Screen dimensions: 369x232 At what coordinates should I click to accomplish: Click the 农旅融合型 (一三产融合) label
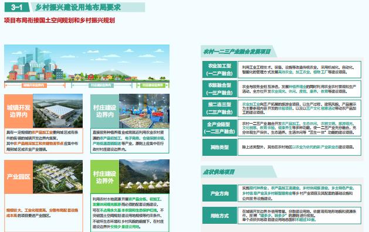coord(219,89)
